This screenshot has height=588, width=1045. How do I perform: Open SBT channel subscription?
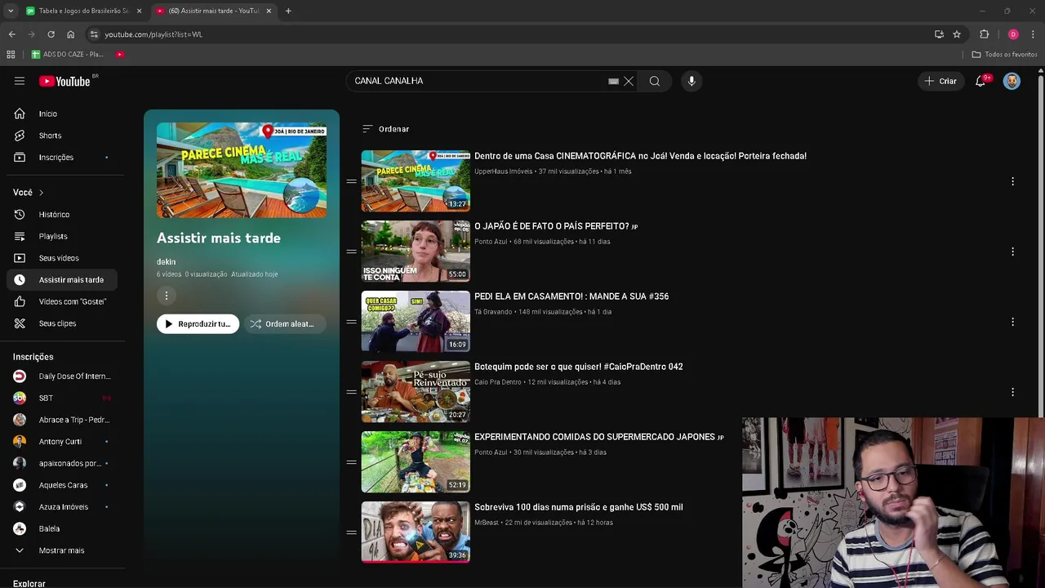pyautogui.click(x=62, y=398)
